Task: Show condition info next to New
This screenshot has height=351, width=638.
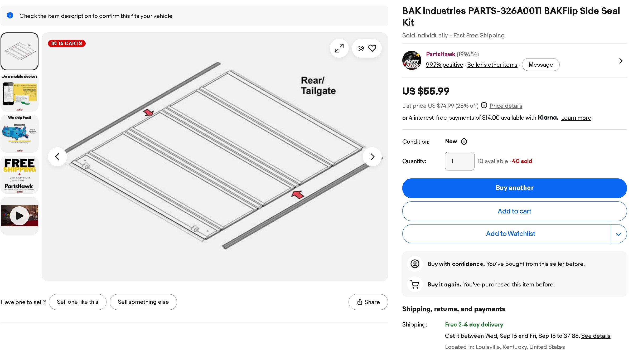Action: click(464, 142)
